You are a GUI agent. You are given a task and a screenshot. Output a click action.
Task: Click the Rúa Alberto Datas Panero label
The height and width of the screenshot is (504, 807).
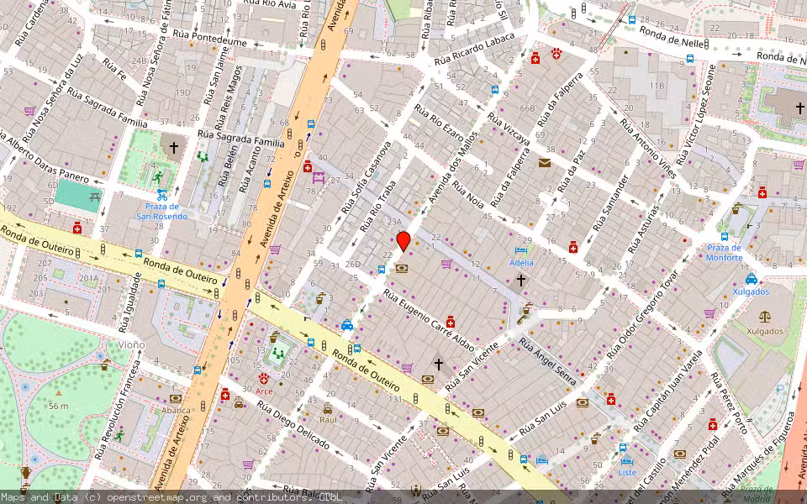coord(43,156)
